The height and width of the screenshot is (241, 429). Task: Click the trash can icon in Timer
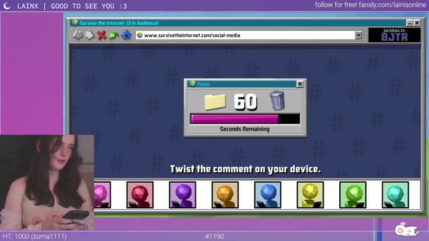click(277, 101)
